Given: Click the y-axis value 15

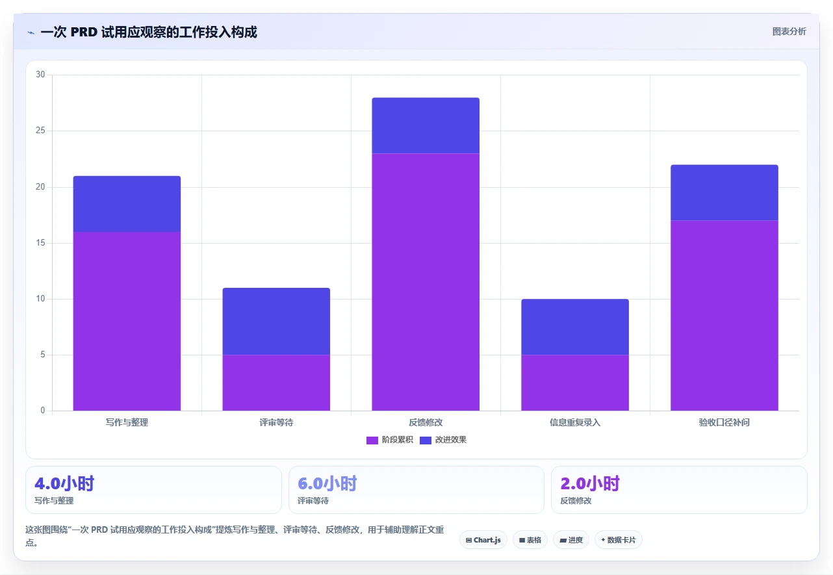Looking at the screenshot, I should point(40,243).
